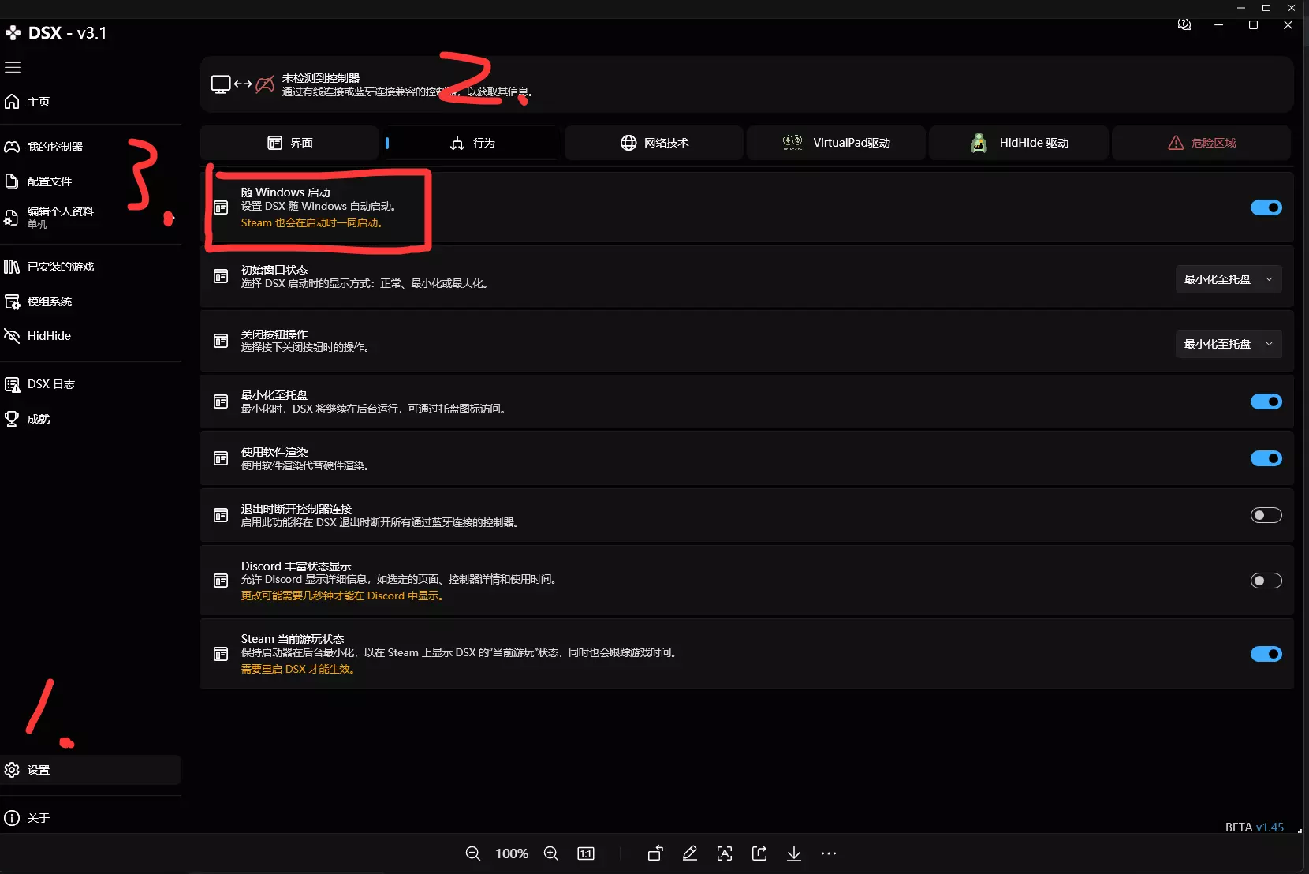Open the 危险区域 danger zone tab
1309x874 pixels.
point(1201,143)
